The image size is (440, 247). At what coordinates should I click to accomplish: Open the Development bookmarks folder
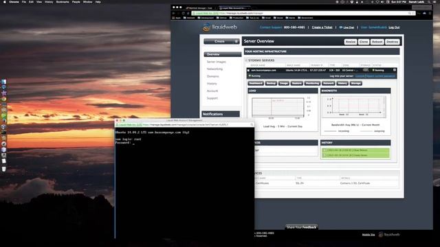206,18
